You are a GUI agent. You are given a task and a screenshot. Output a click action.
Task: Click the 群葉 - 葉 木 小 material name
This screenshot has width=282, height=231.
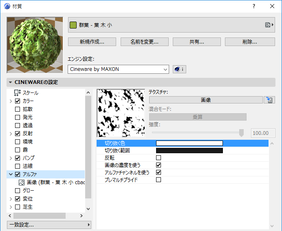[95, 25]
